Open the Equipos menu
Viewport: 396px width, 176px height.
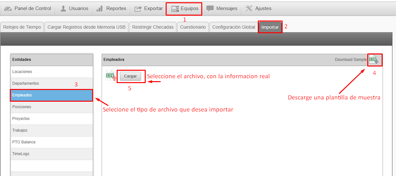coord(185,8)
